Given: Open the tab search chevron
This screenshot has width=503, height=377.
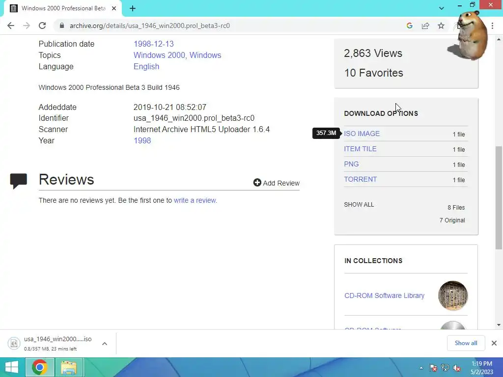Looking at the screenshot, I should click(442, 8).
